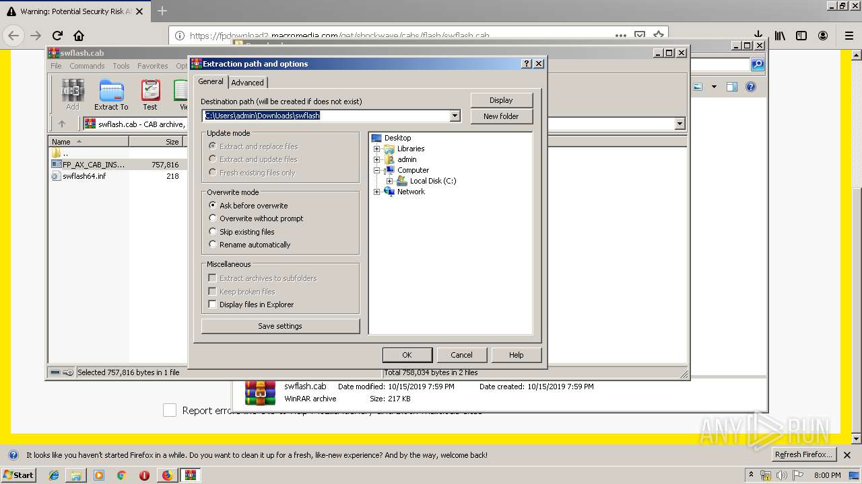The image size is (862, 484).
Task: Open Firefox downloads panel
Action: click(758, 36)
